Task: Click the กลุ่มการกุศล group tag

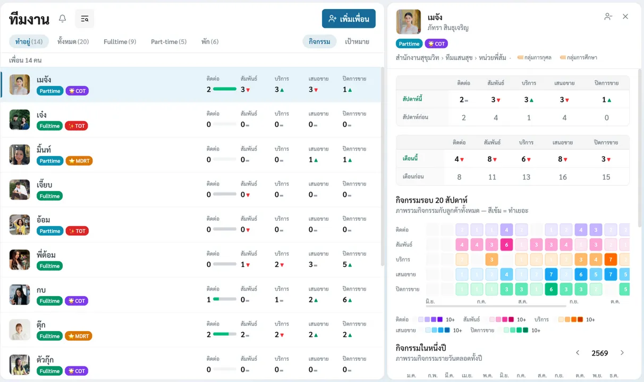Action: click(x=534, y=57)
